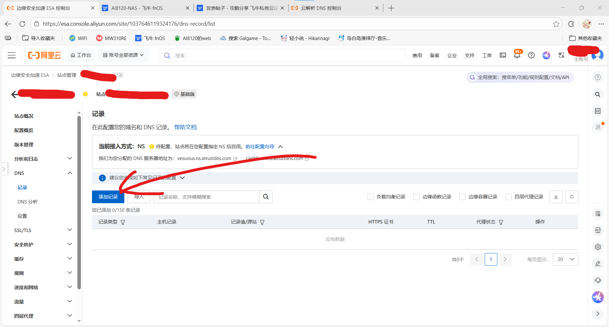Click the record name search field
The width and height of the screenshot is (609, 327).
click(x=206, y=197)
